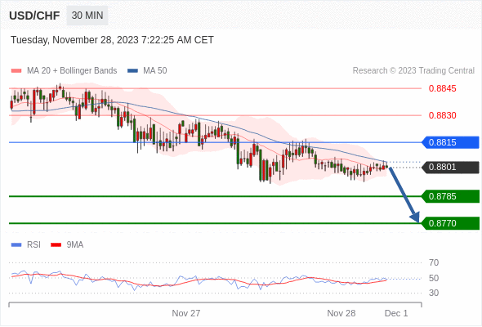The height and width of the screenshot is (327, 482).
Task: Click the Dec 1 date axis label
Action: coord(396,313)
